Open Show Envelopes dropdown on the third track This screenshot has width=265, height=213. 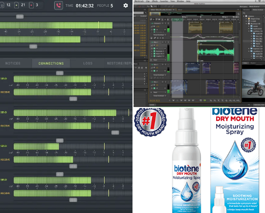click(x=160, y=75)
